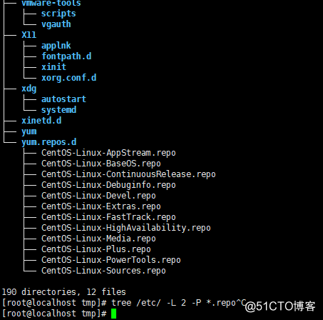Select the fontpath.d directory entry
Viewport: 323px width, 320px height.
click(66, 56)
